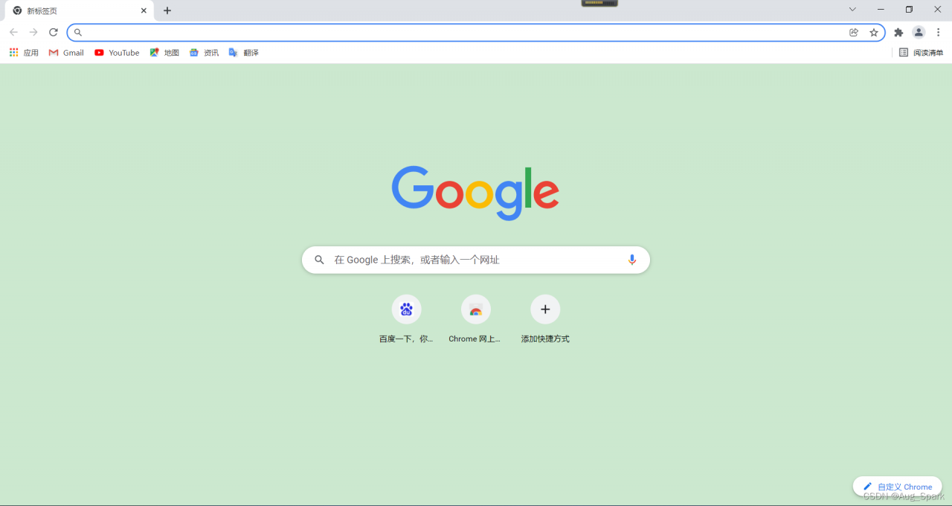Viewport: 952px width, 506px height.
Task: Click the Google search input box
Action: [476, 260]
